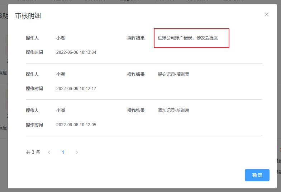Screen dimensions: 281x192
Task: Select the highlighted result 进账公司账户错误，修改后提交
Action: (x=188, y=38)
